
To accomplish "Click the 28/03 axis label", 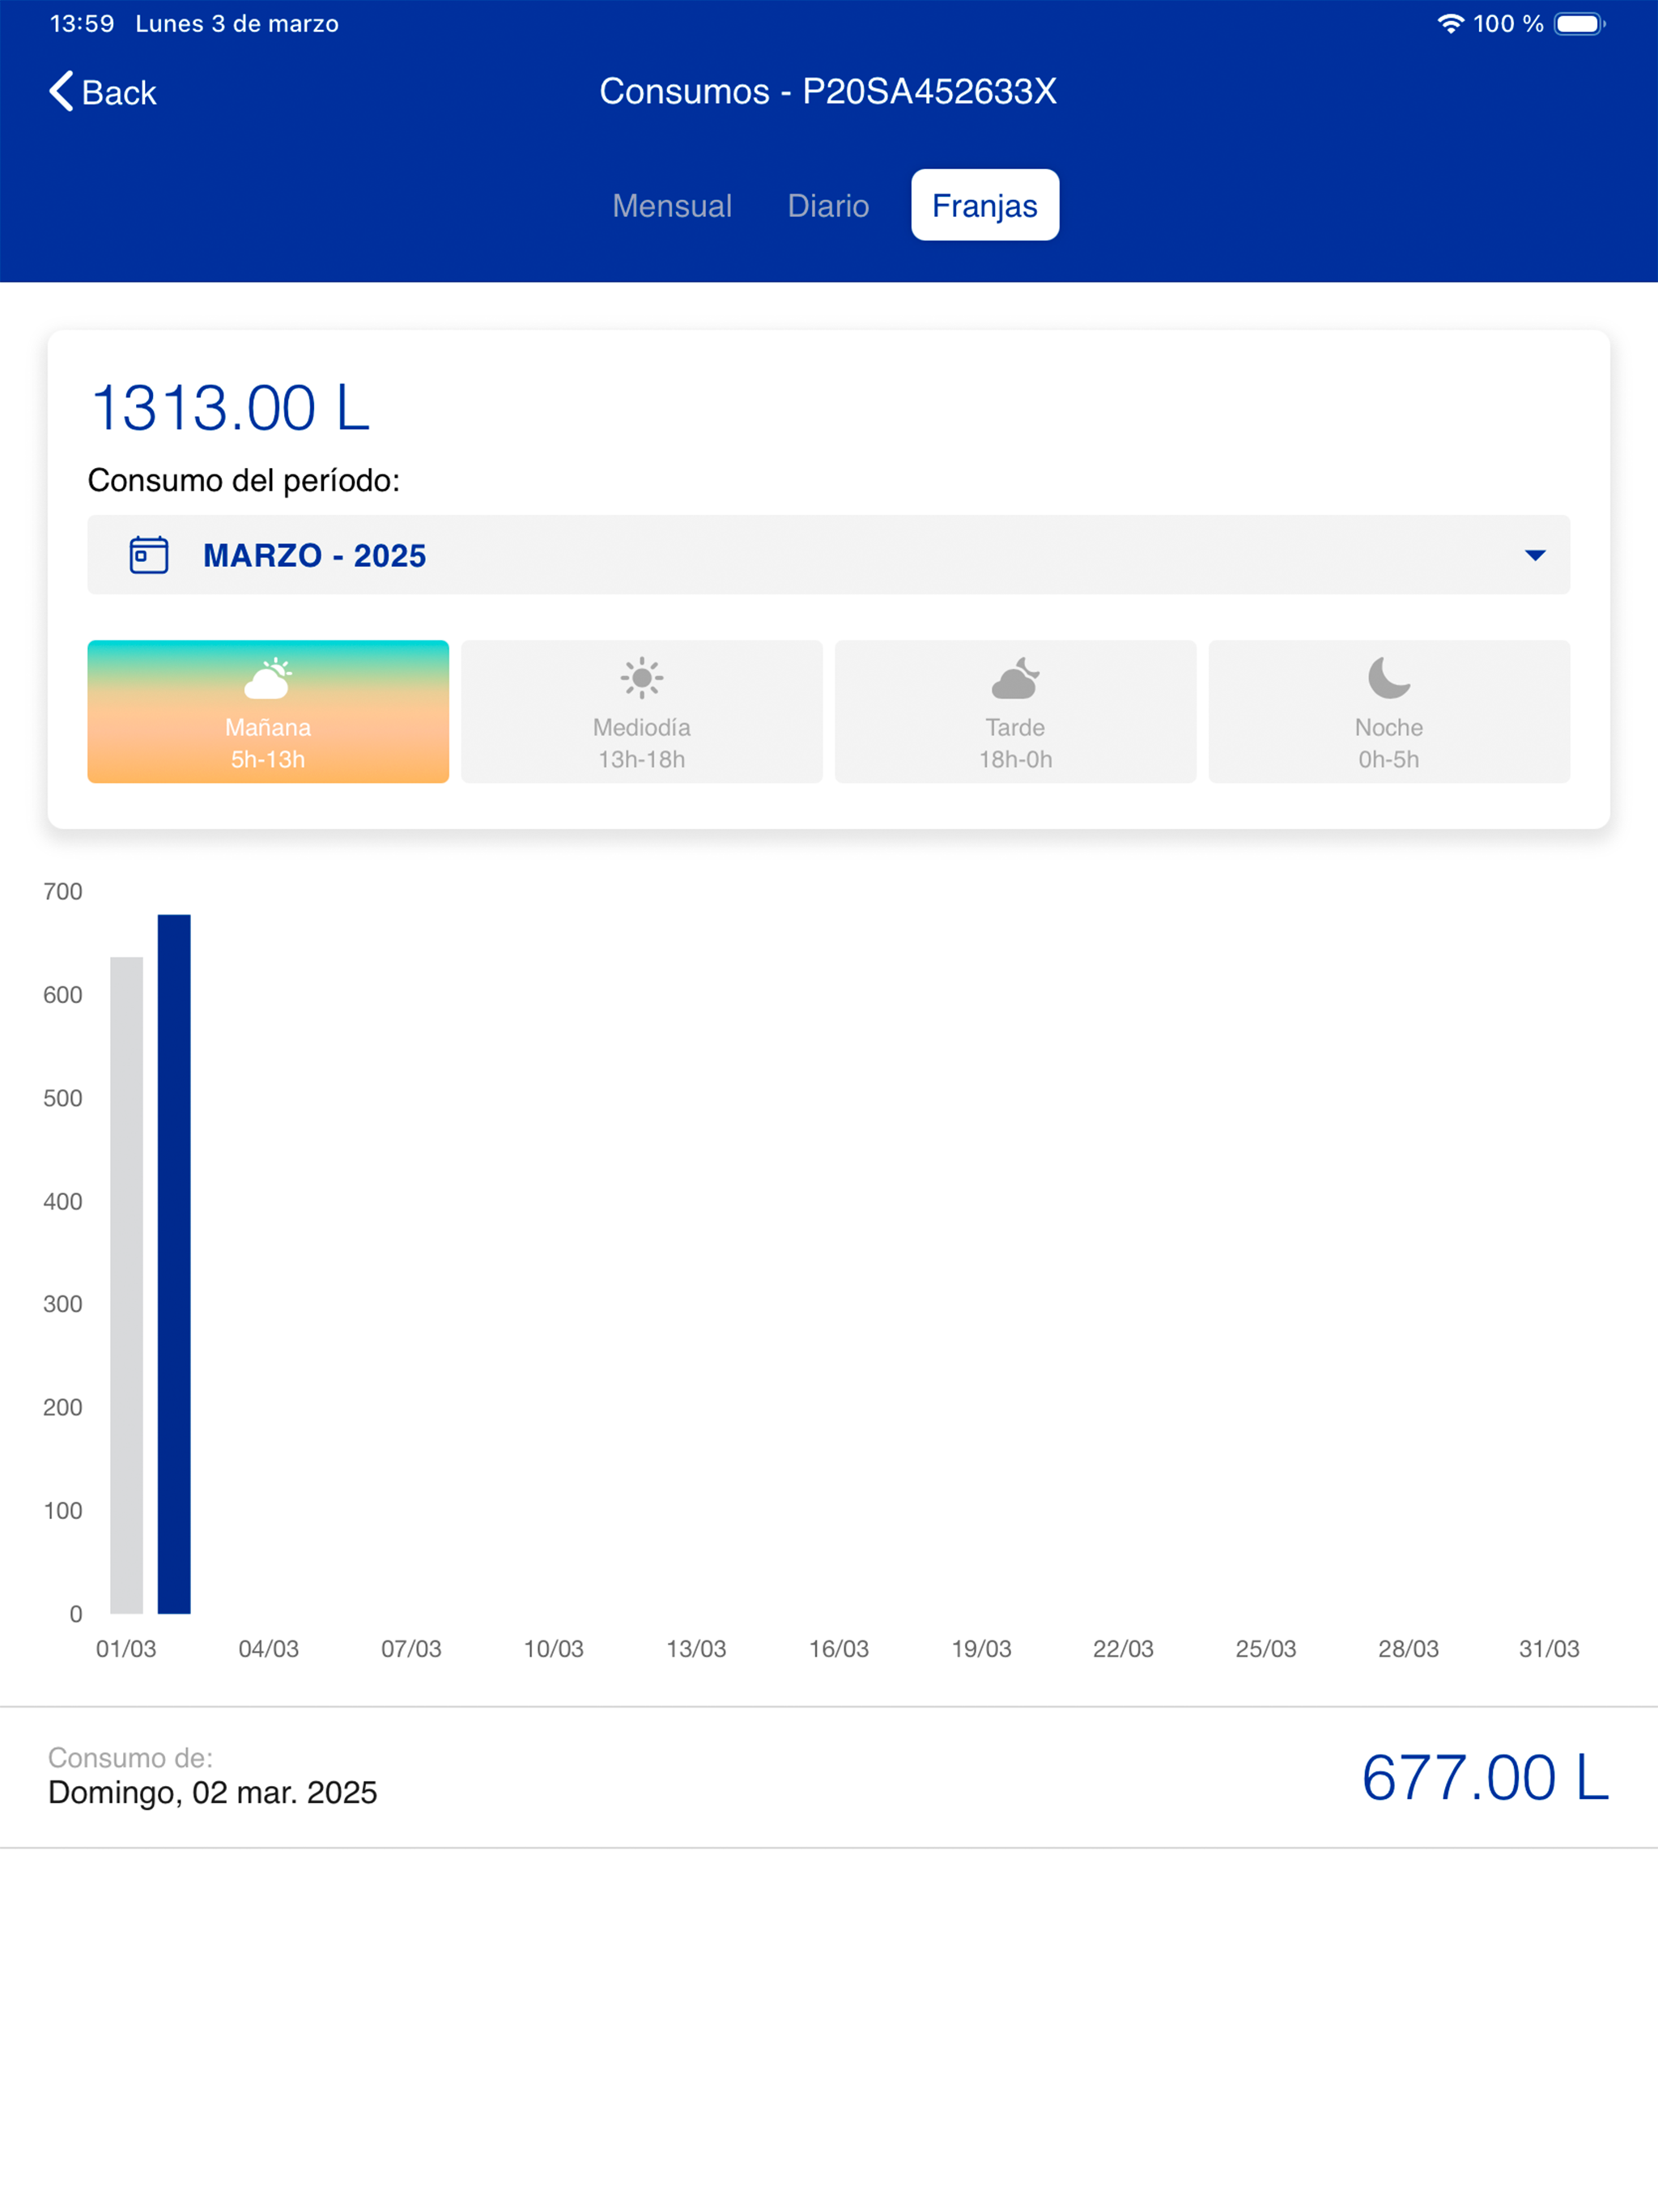I will click(1408, 1649).
